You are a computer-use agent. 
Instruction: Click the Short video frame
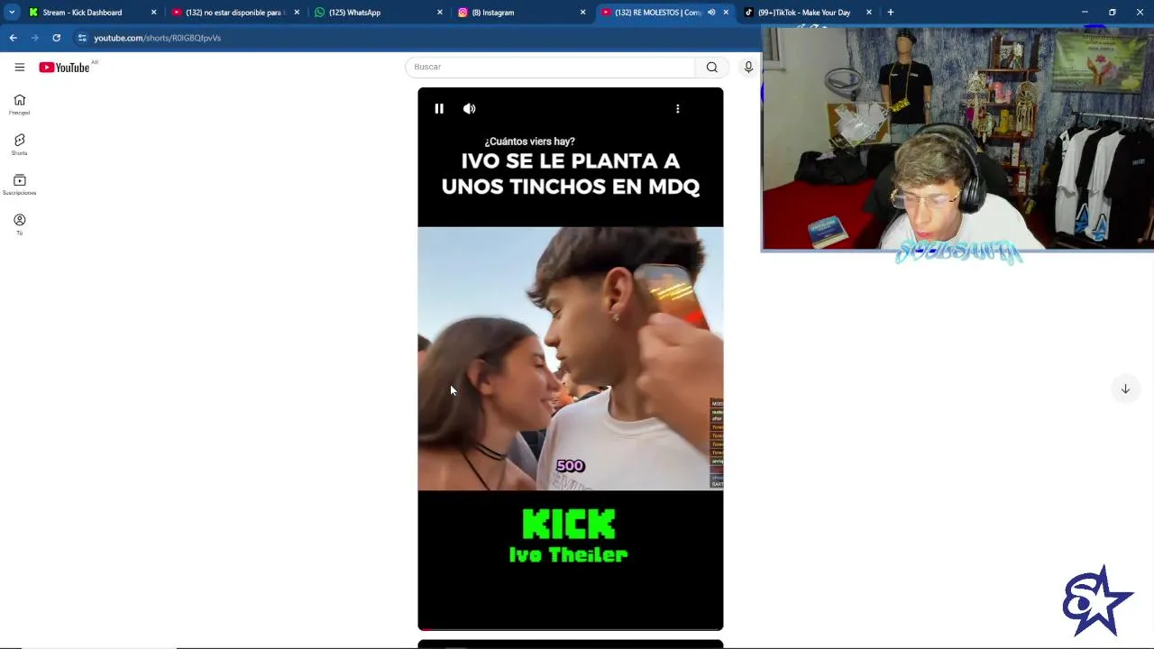[571, 359]
